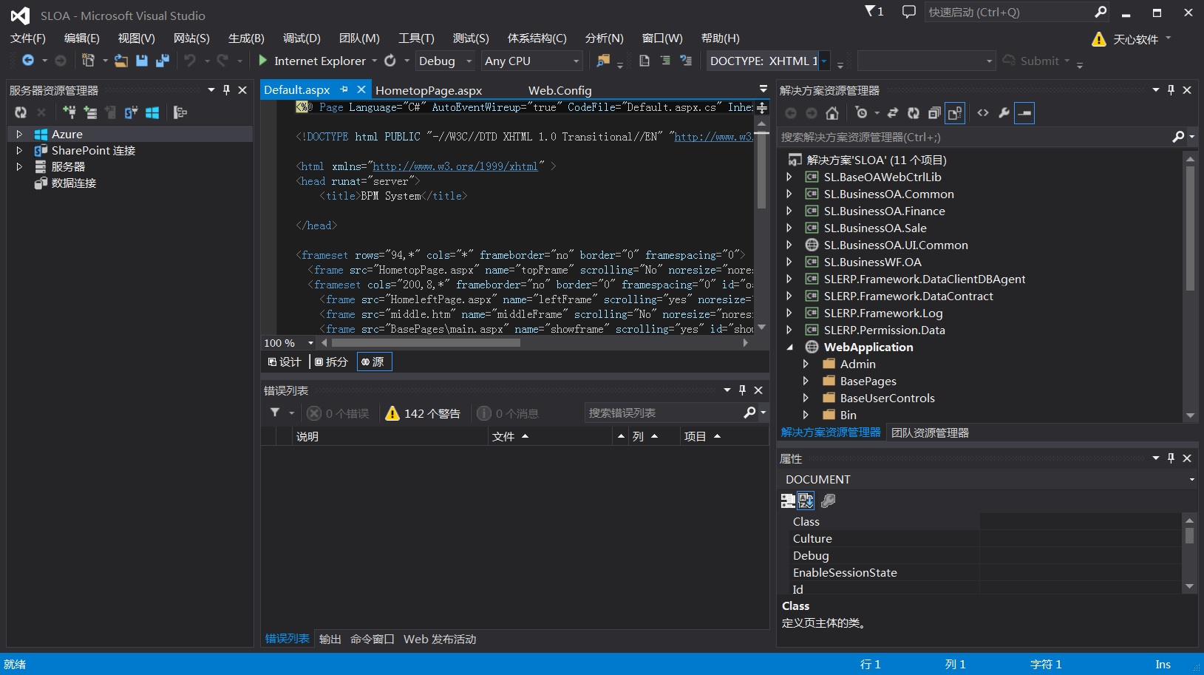Click the Navigate Backward arrow in the main toolbar

(x=28, y=61)
